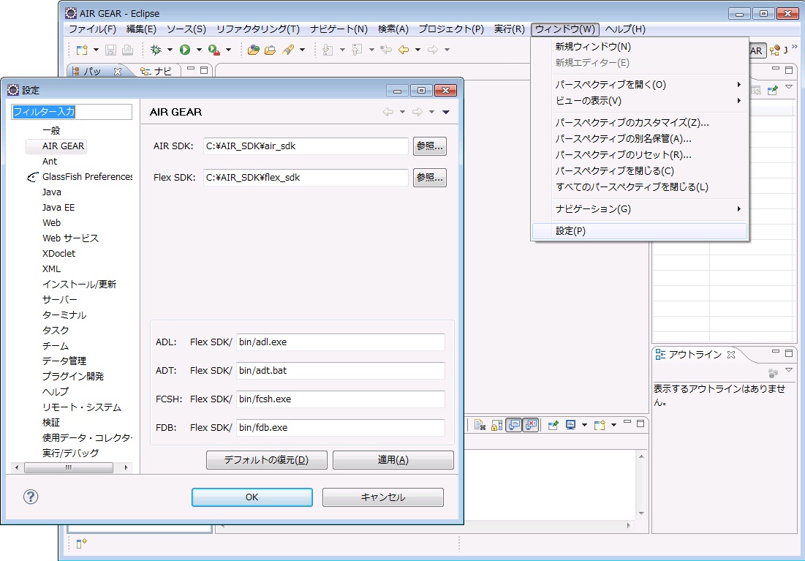Open the Search dropdown arrow in toolbar
Viewport: 805px width, 561px height.
tap(303, 50)
